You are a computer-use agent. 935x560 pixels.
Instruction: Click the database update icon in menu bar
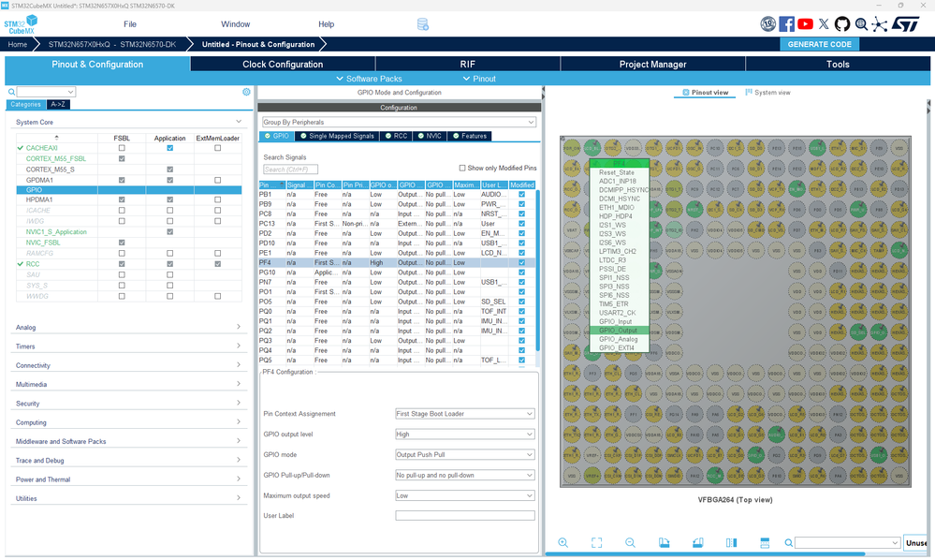tap(423, 24)
